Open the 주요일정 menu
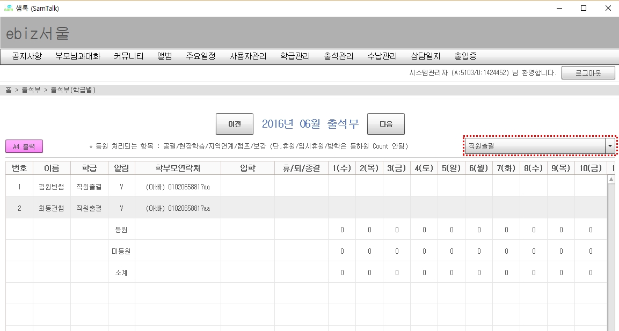Image resolution: width=619 pixels, height=331 pixels. click(201, 56)
